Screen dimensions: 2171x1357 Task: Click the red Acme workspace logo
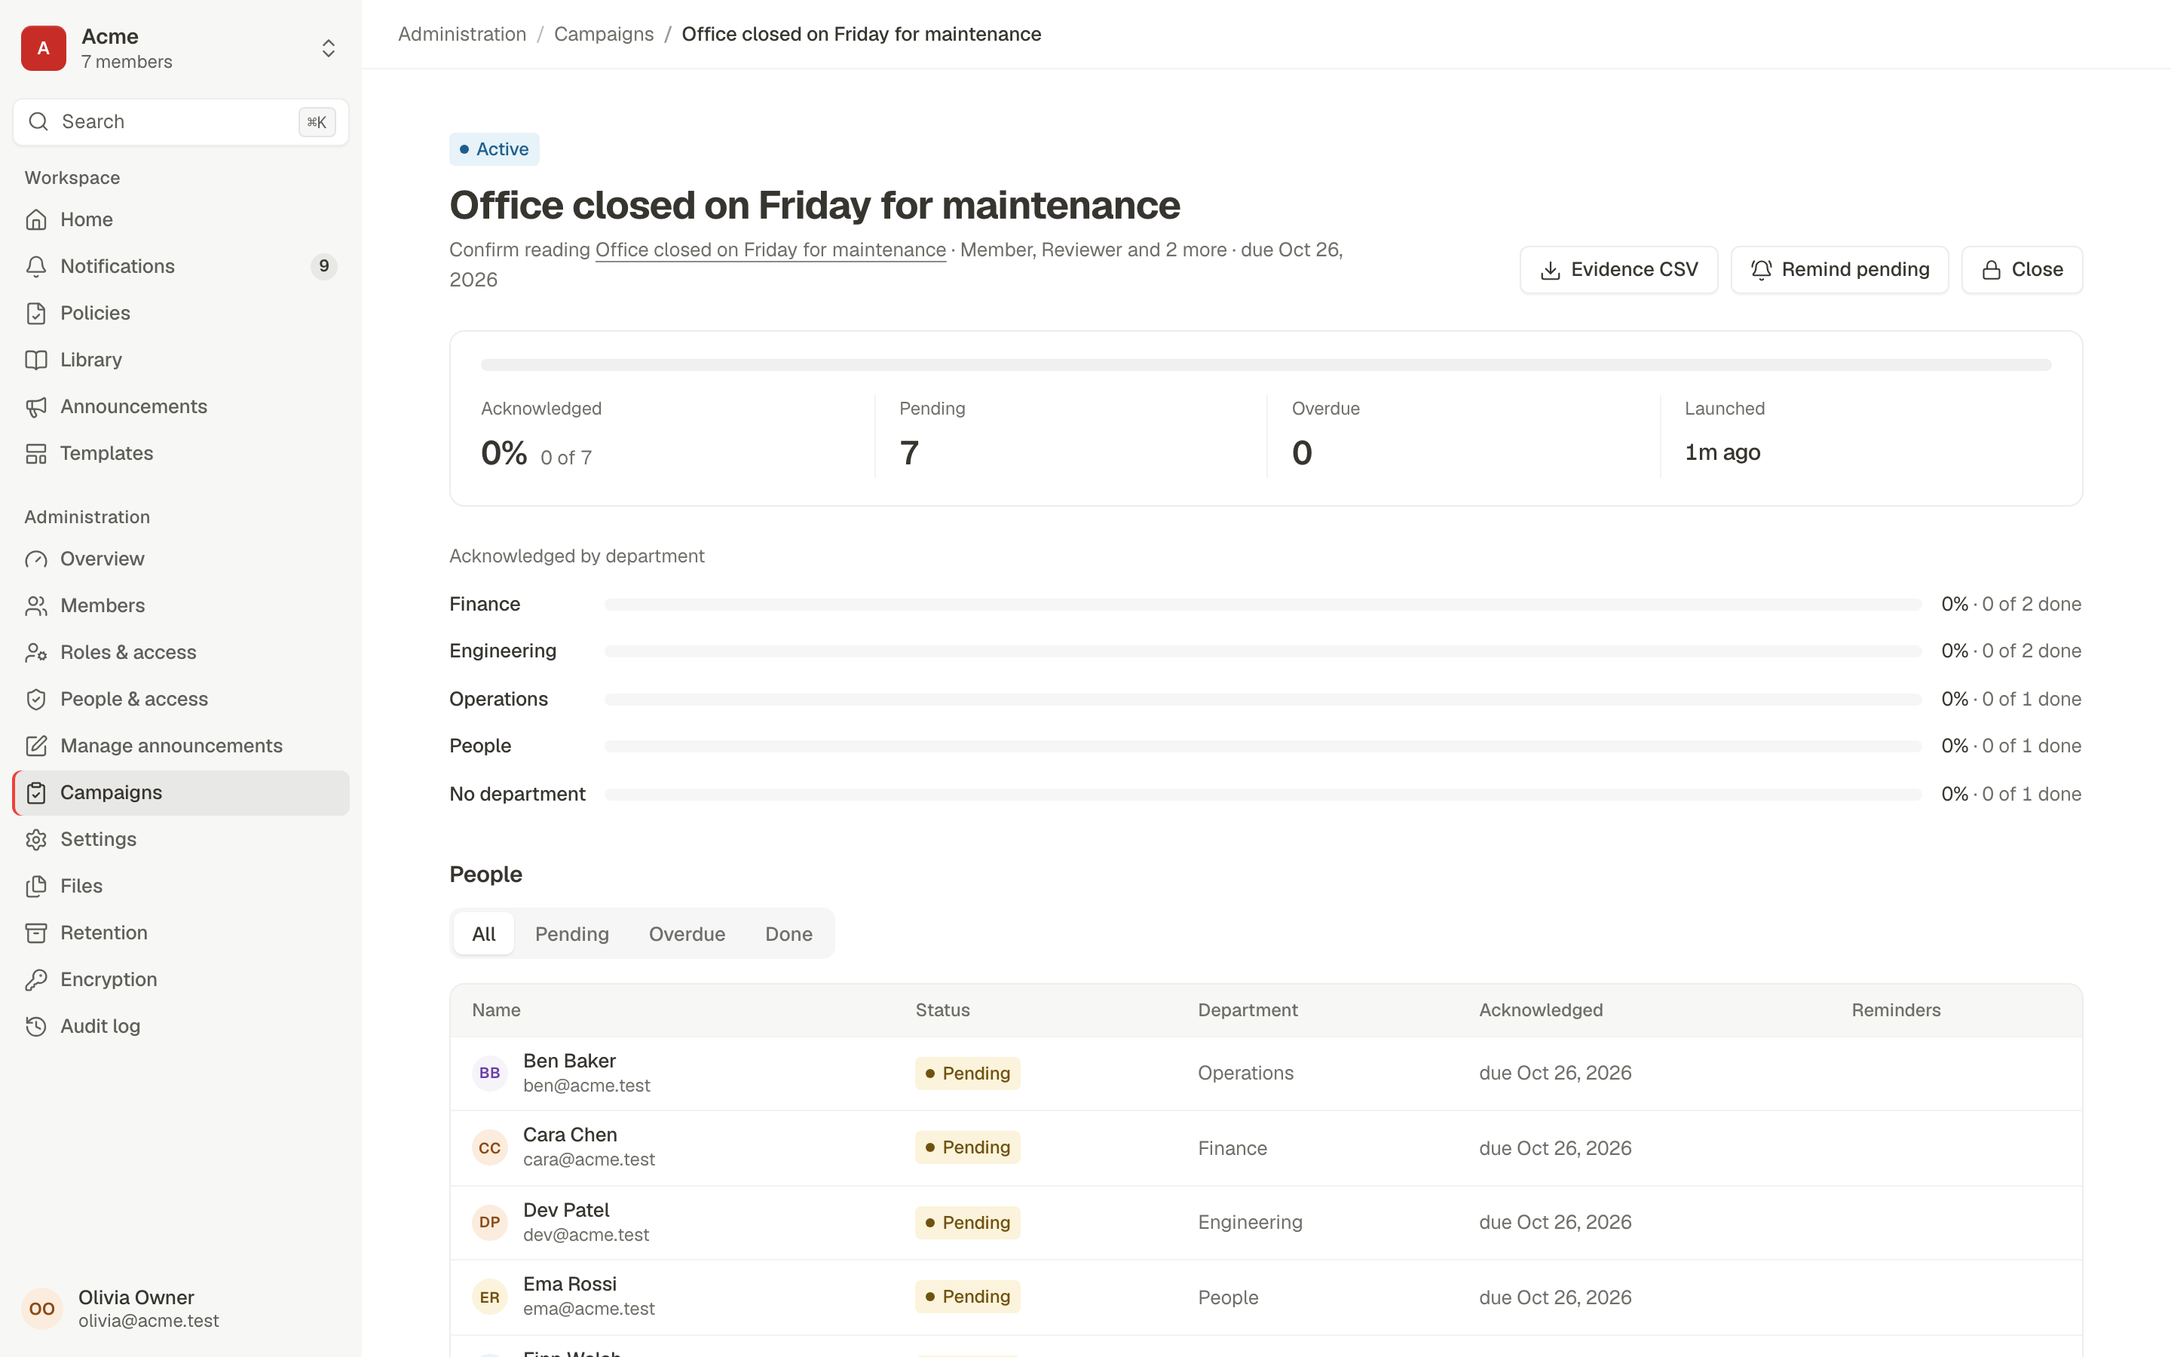point(43,48)
